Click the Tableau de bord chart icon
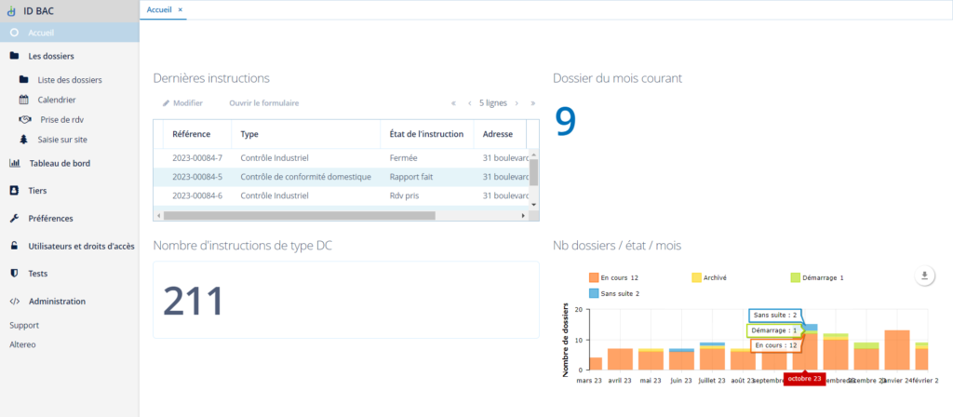The image size is (953, 417). (x=14, y=164)
